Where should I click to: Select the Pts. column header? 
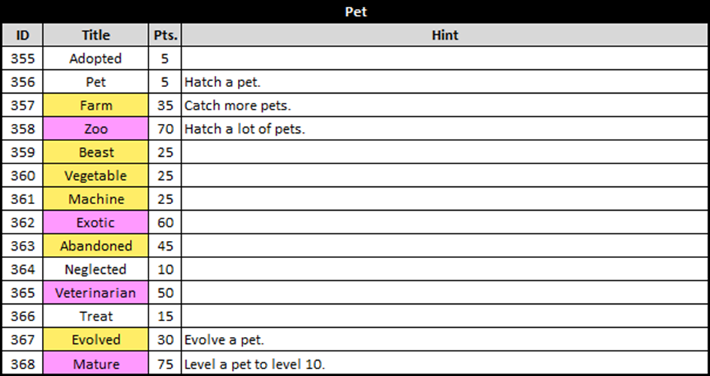(165, 35)
